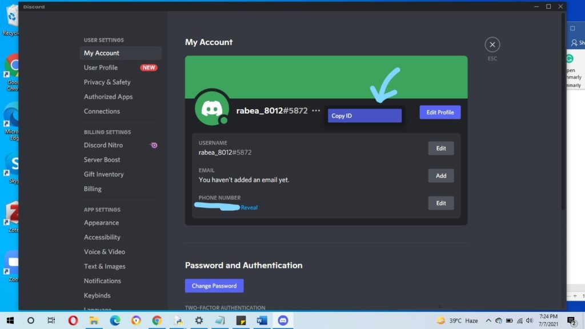
Task: Open Windows Settings gear in taskbar
Action: pos(199,320)
